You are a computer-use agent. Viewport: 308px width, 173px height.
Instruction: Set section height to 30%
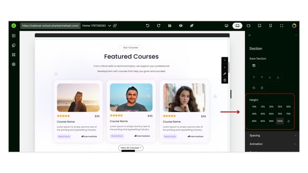(x=288, y=107)
